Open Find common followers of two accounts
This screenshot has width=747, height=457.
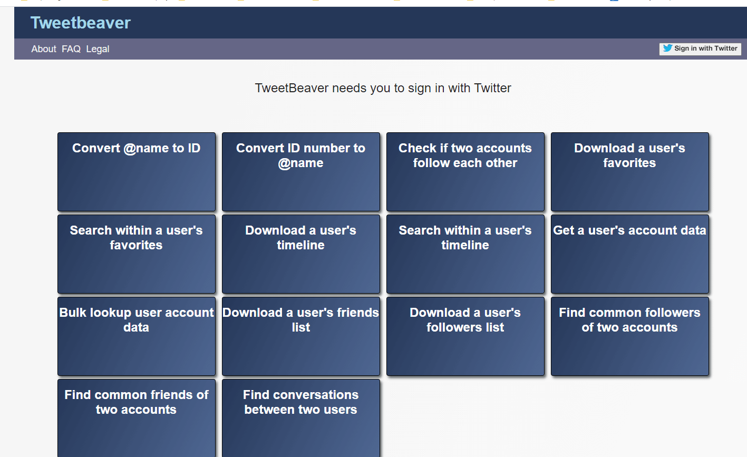click(x=630, y=336)
